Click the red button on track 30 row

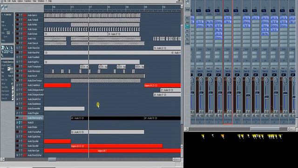point(25,127)
